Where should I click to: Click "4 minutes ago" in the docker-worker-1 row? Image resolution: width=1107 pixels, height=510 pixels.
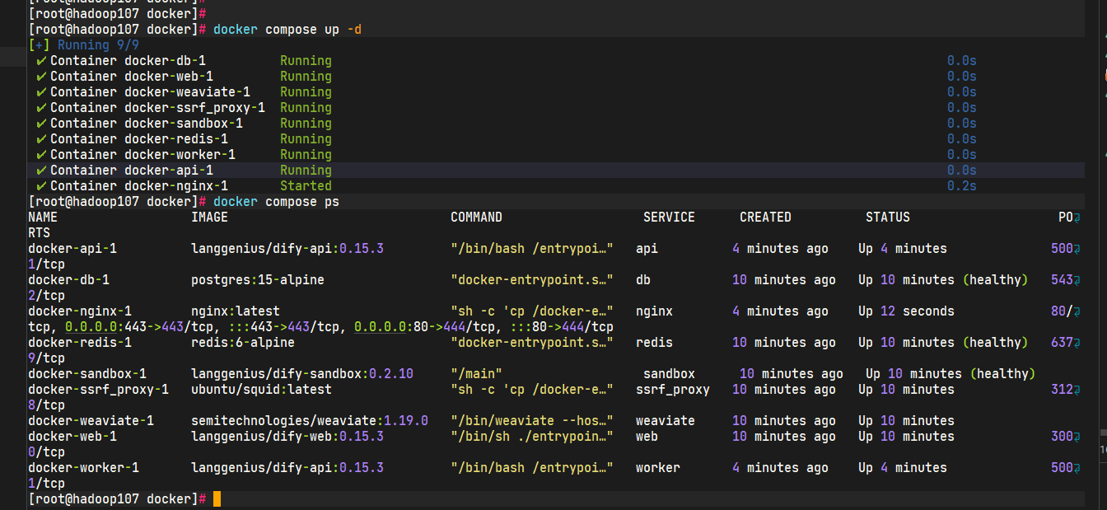[780, 468]
